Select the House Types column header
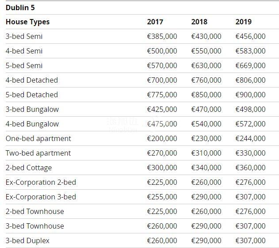Screen dimensions: 279x248 click(x=27, y=22)
